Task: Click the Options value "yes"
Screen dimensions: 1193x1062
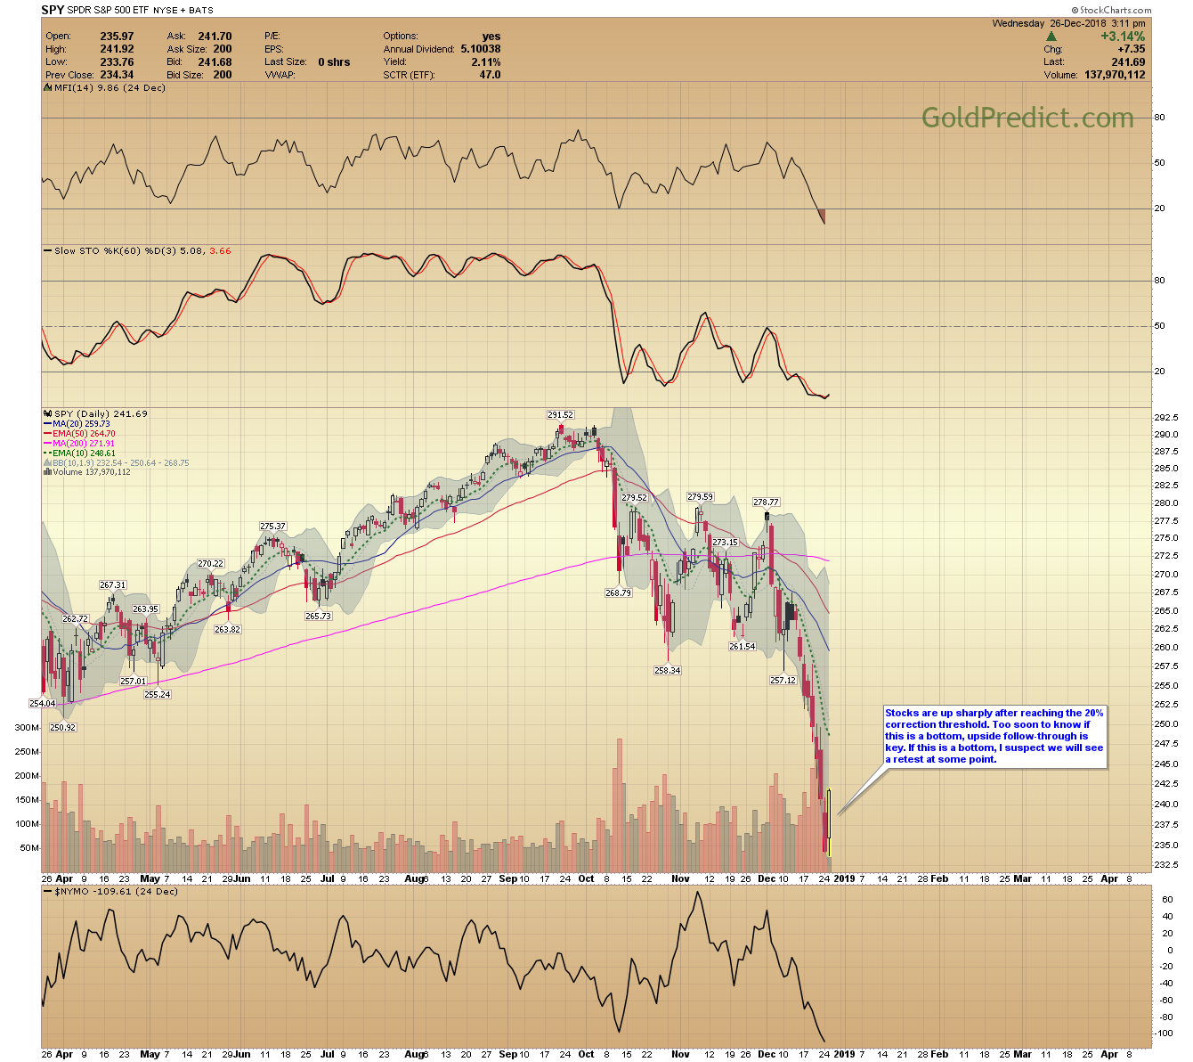Action: click(491, 37)
